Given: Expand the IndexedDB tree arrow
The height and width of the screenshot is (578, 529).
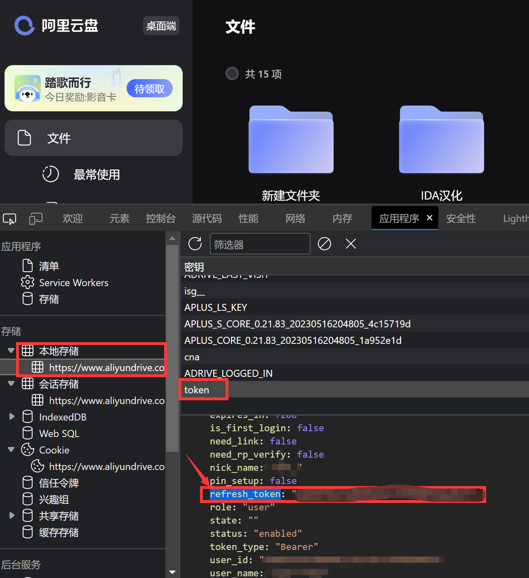Looking at the screenshot, I should pos(12,417).
